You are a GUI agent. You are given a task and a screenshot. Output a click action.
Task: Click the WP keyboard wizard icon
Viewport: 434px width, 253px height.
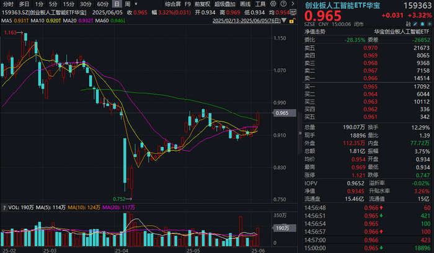point(293,12)
